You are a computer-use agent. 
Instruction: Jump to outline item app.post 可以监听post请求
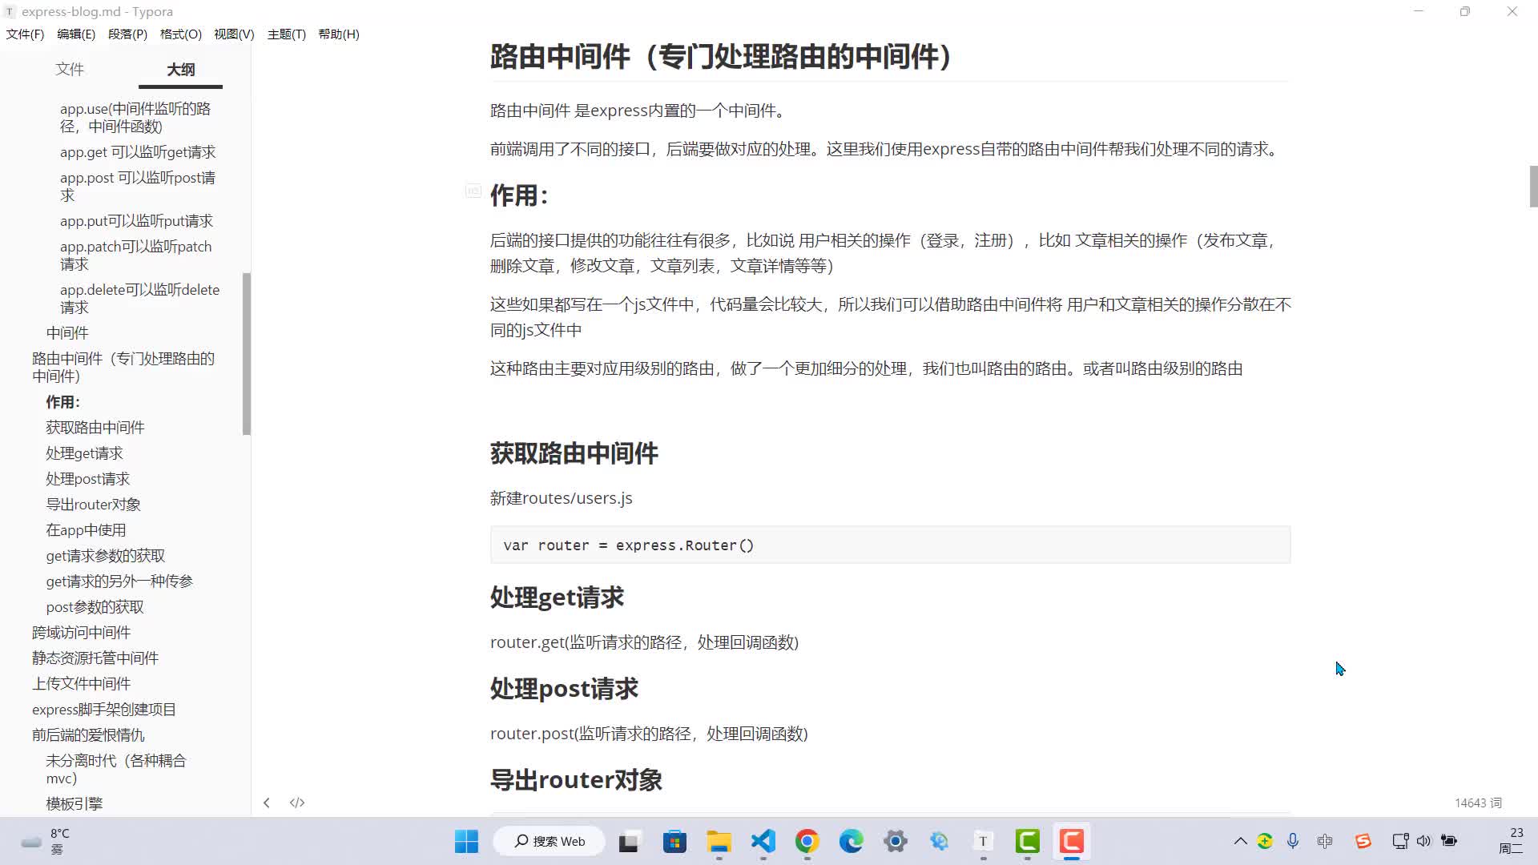pos(138,186)
